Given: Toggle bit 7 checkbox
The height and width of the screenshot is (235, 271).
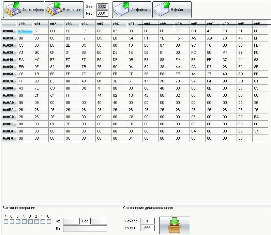Looking at the screenshot, I should [x=6, y=221].
